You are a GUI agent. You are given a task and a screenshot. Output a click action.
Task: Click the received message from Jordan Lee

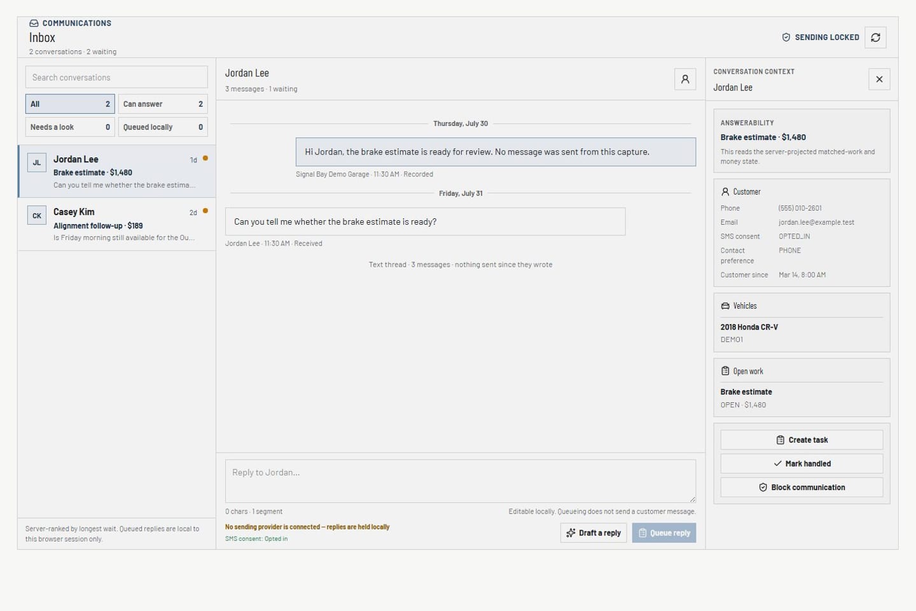coord(425,221)
